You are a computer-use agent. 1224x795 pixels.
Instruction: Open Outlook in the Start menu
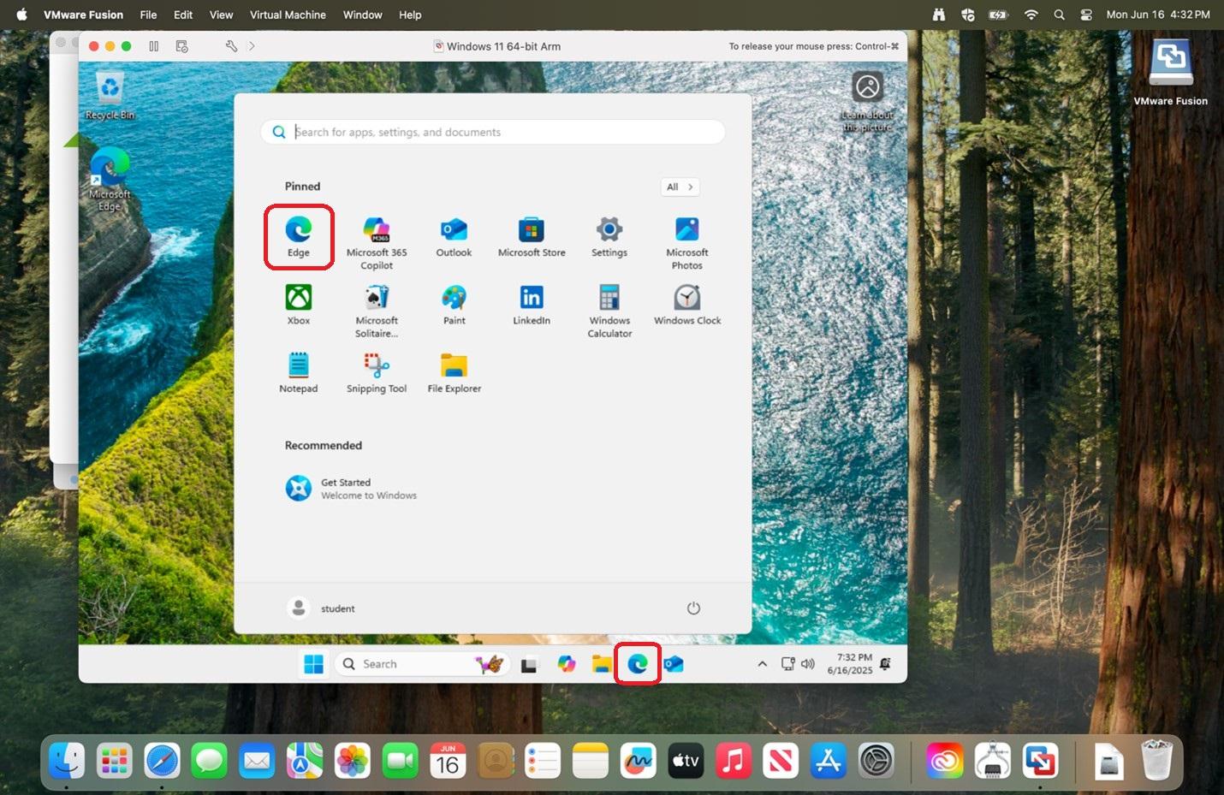pyautogui.click(x=454, y=237)
